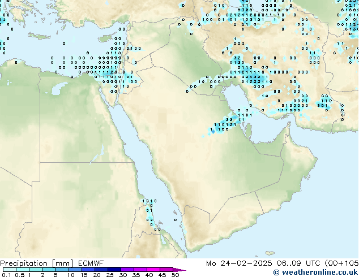Click the above-50 arrow tip of legend
The image size is (359, 277).
pyautogui.click(x=179, y=270)
